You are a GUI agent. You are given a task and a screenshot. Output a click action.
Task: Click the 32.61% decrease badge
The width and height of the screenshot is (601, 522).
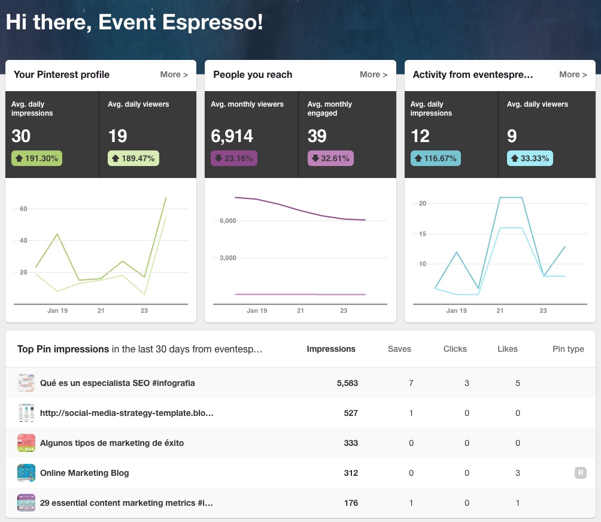click(330, 158)
